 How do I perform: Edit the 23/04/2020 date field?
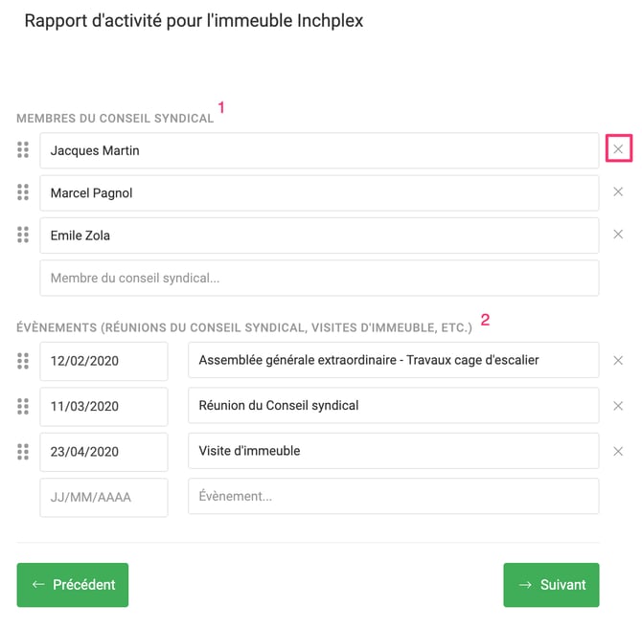coord(103,451)
